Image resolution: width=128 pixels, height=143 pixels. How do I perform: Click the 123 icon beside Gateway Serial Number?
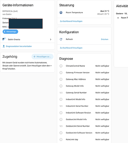61,93
